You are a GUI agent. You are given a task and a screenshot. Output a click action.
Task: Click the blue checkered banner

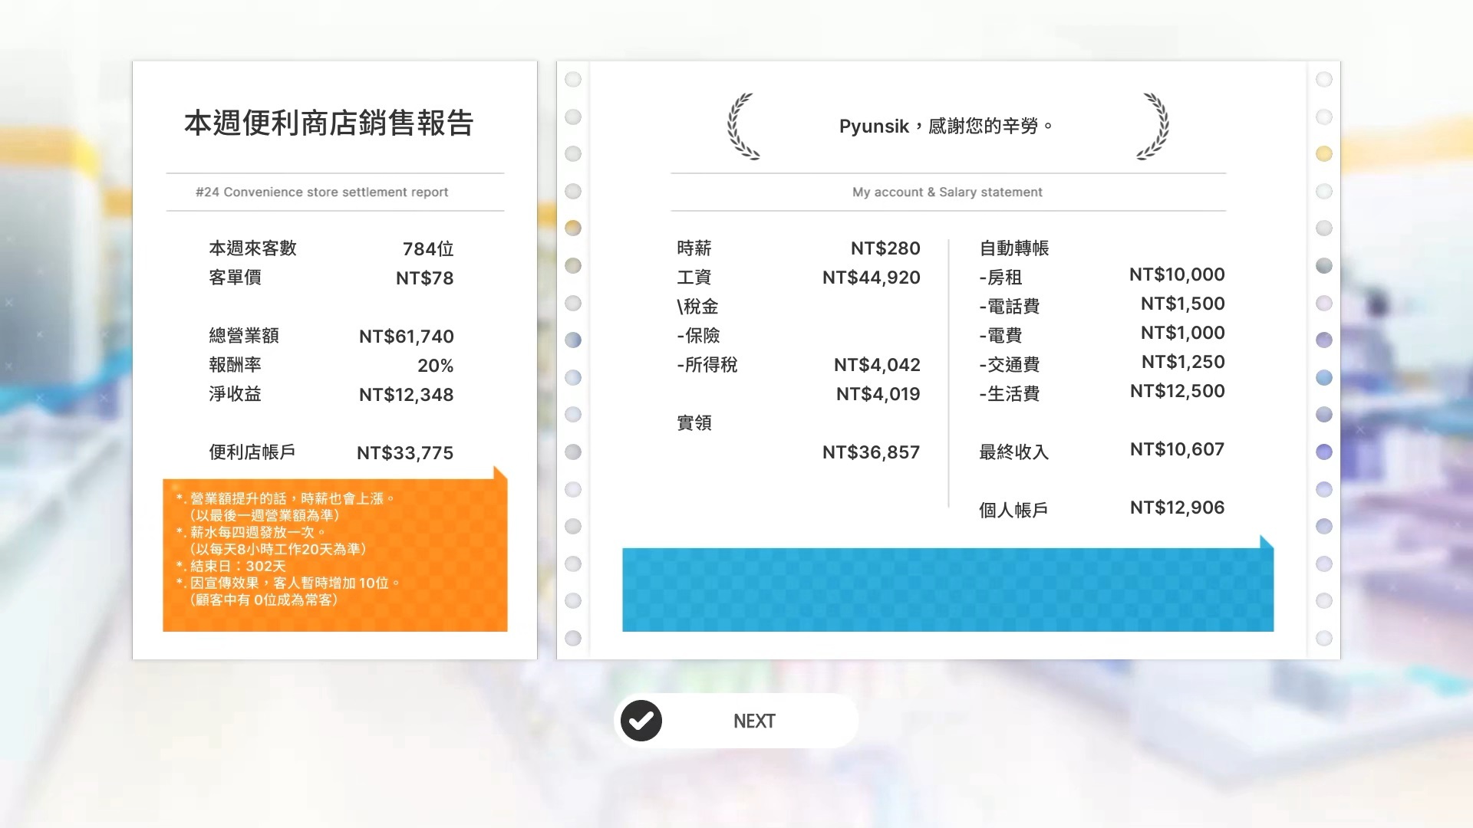click(x=947, y=589)
